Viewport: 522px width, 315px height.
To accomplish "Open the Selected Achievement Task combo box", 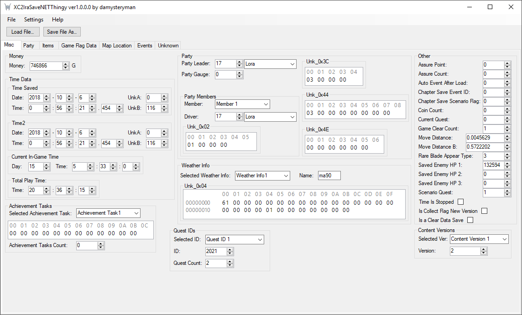I will click(x=136, y=213).
